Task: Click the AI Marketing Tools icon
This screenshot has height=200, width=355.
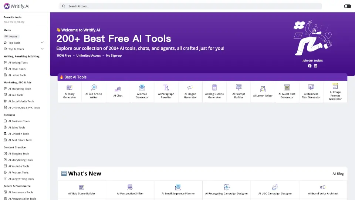Action: (x=5, y=89)
